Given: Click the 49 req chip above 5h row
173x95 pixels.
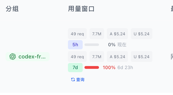Looking at the screenshot, I should 77,34.
